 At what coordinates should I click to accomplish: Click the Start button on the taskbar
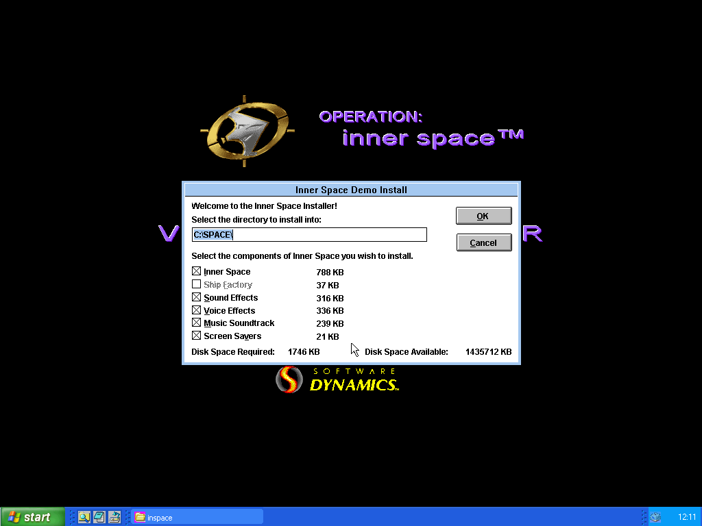pos(32,517)
